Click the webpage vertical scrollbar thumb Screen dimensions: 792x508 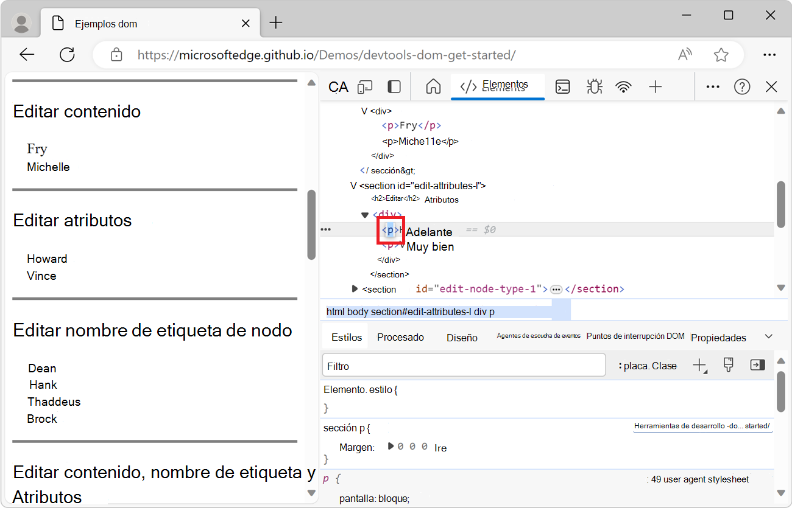coord(311,224)
